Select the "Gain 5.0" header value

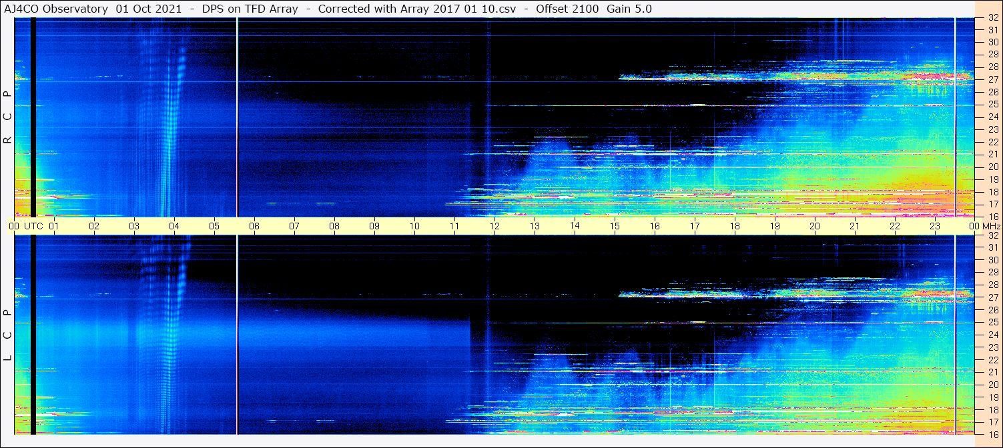pos(629,9)
